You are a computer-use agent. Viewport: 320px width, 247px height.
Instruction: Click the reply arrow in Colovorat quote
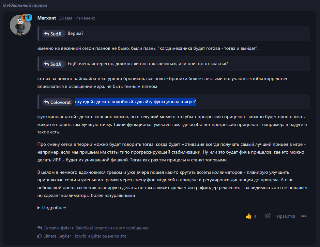(46, 102)
